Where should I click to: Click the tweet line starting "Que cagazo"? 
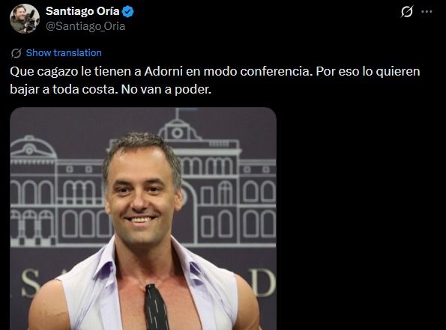[x=214, y=71]
